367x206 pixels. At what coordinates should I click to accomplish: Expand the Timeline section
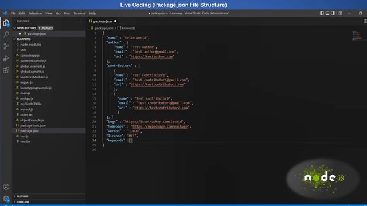click(x=23, y=202)
